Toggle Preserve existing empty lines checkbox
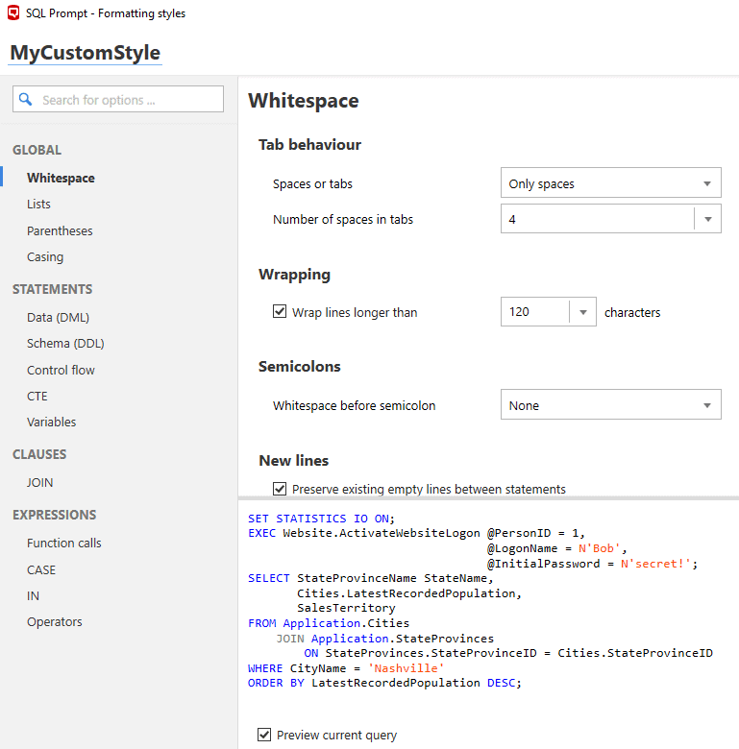The height and width of the screenshot is (749, 739). [x=280, y=489]
